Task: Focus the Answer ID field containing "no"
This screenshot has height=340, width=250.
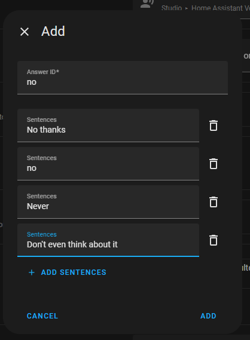Action: click(123, 78)
